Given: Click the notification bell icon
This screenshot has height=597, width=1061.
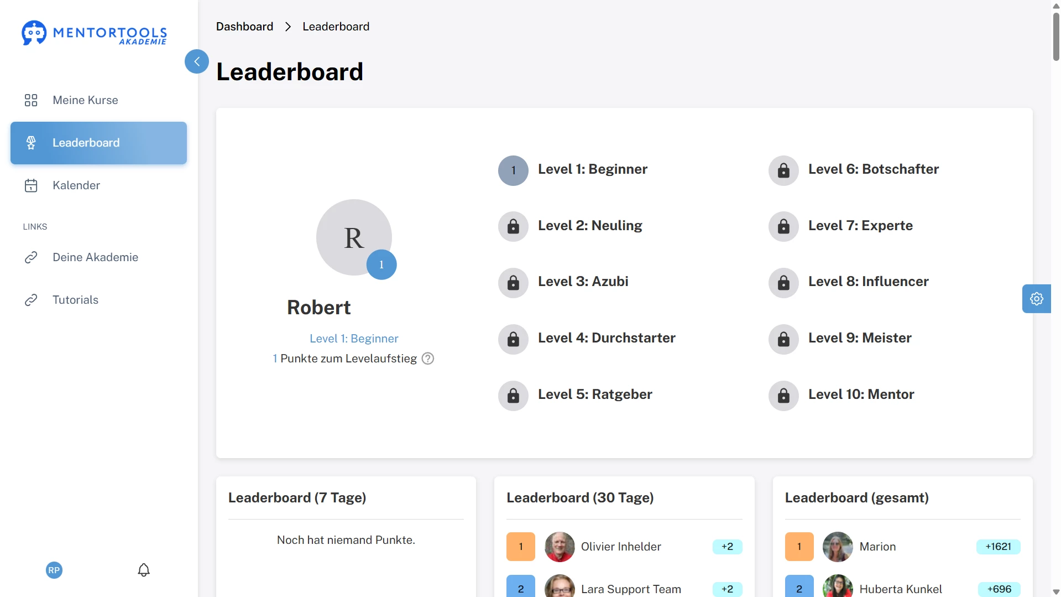Looking at the screenshot, I should click(x=144, y=570).
